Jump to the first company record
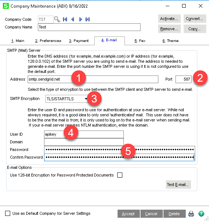Screen dimensions: 209x221 click(65, 19)
